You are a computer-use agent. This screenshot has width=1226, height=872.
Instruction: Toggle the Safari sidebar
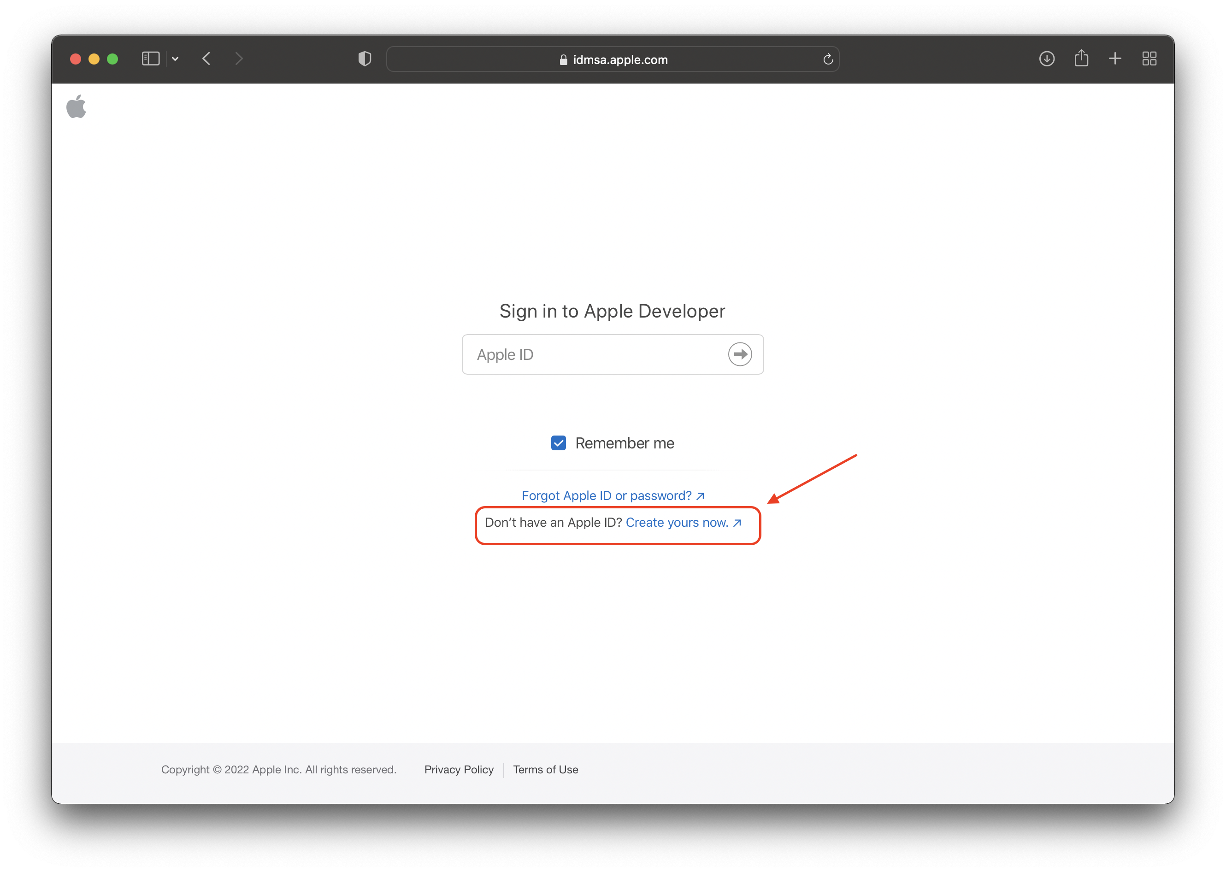click(x=150, y=59)
